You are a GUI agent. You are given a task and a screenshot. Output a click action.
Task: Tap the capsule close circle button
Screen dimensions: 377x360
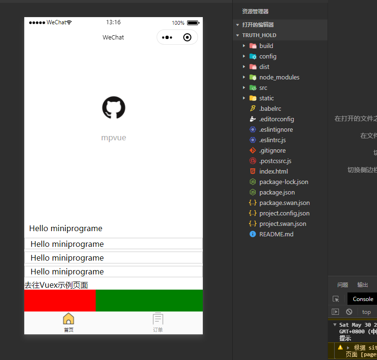[x=187, y=38]
